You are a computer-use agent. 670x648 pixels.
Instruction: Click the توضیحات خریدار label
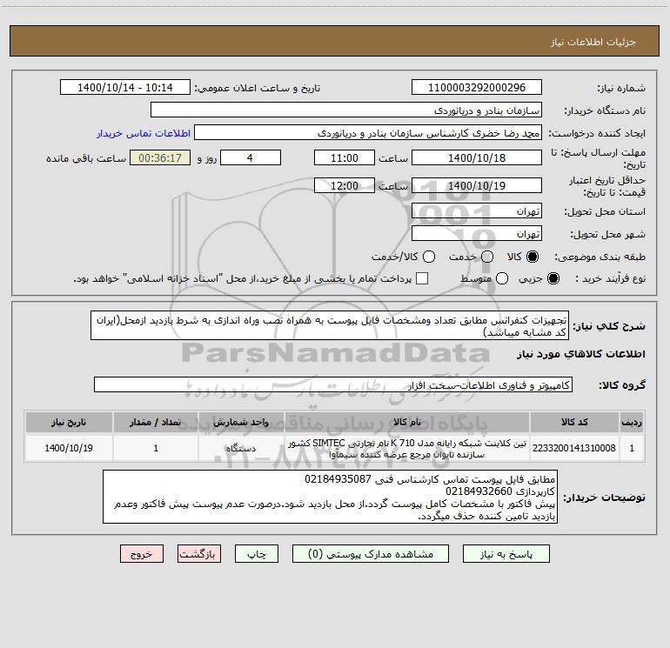pos(604,498)
